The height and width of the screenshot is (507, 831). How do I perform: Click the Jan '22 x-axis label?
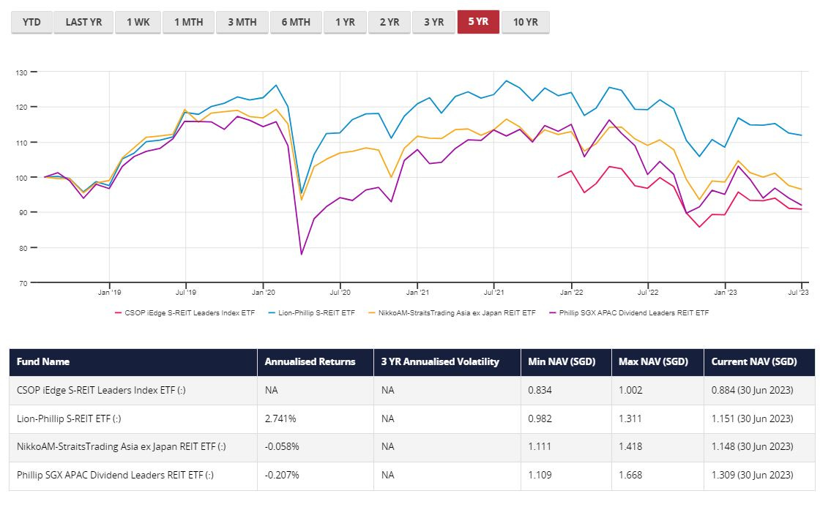tap(571, 293)
